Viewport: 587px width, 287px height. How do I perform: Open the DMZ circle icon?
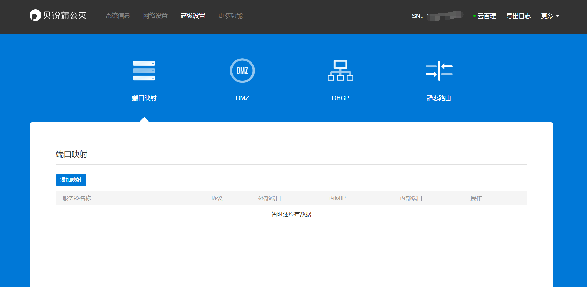tap(242, 71)
